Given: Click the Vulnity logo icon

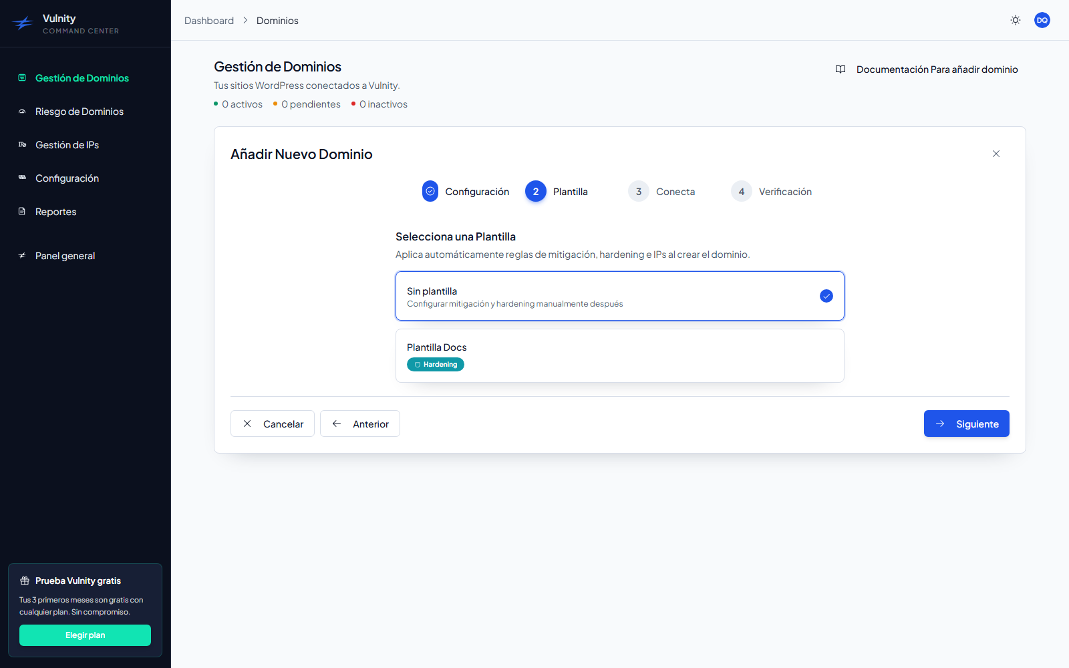Looking at the screenshot, I should click(23, 24).
